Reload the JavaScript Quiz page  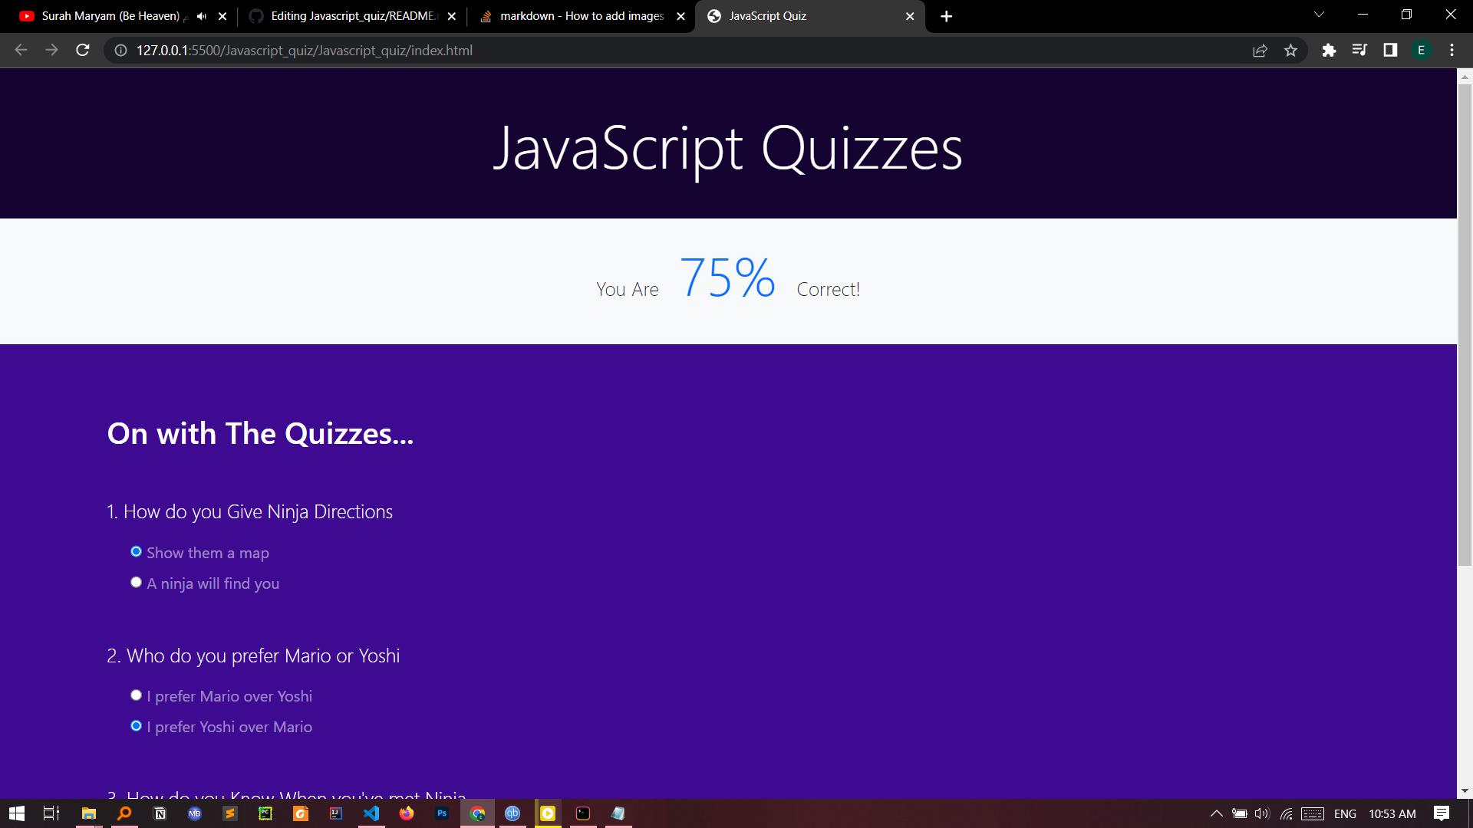tap(82, 50)
